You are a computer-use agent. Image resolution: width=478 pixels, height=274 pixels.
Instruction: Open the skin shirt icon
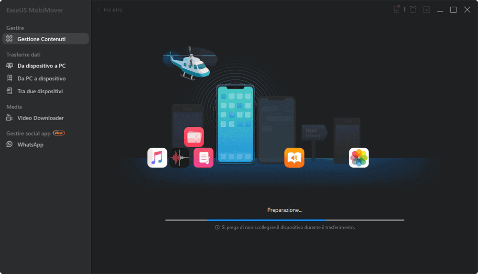(413, 10)
